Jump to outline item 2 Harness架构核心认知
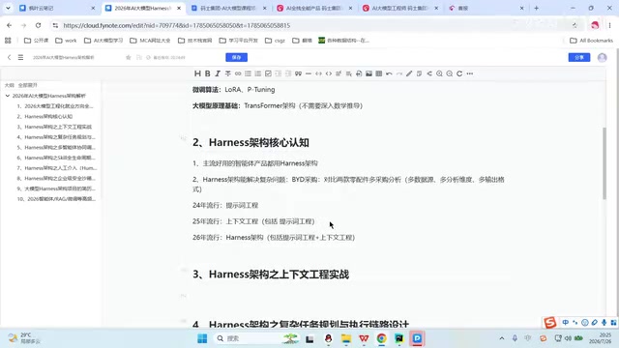 pos(44,116)
